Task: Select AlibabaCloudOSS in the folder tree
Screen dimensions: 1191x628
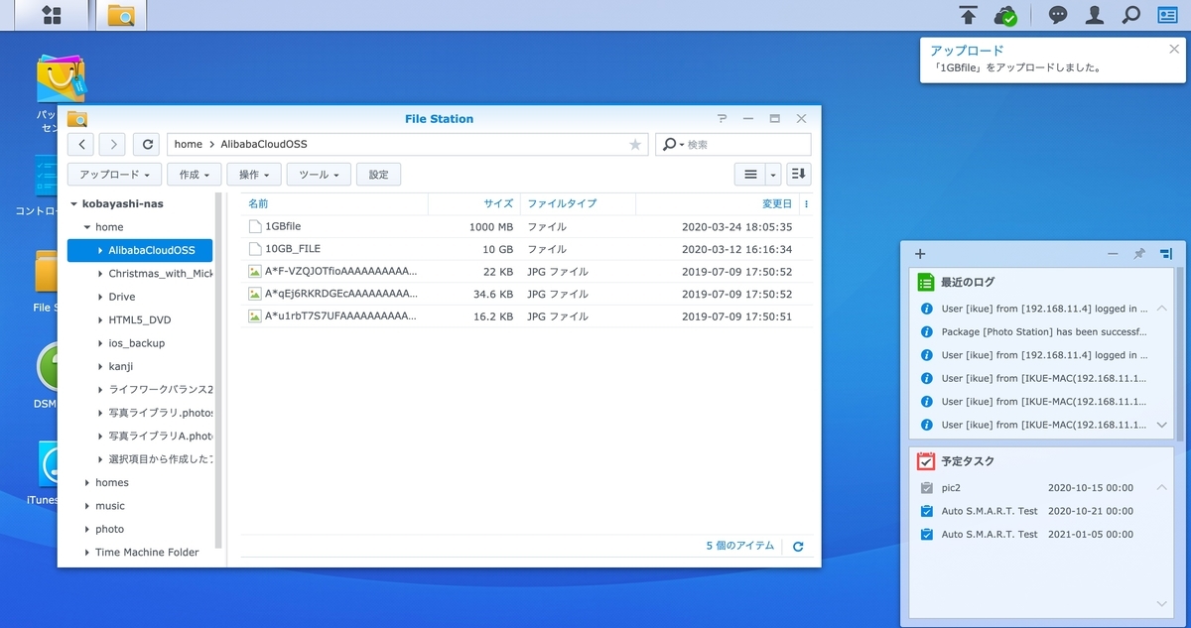Action: tap(140, 250)
